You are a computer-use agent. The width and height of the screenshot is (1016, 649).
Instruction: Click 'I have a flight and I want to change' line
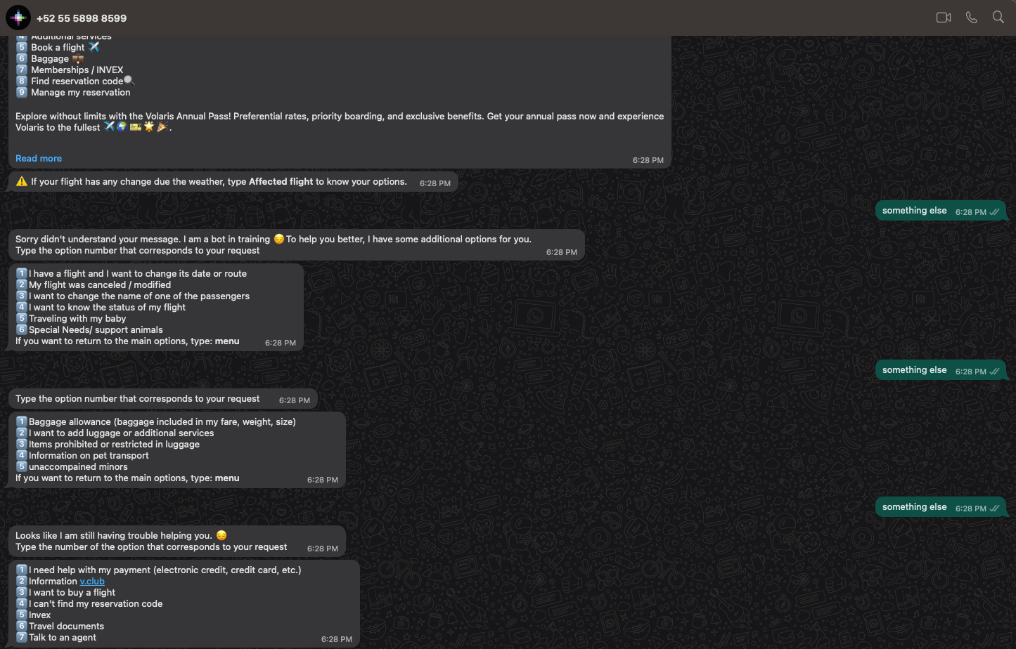point(131,274)
